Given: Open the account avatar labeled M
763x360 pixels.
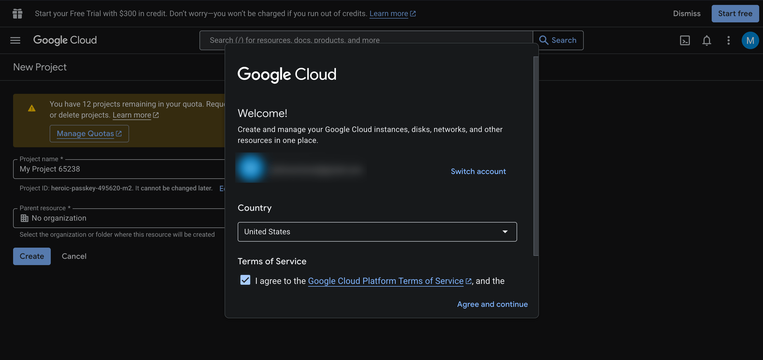Looking at the screenshot, I should point(750,40).
